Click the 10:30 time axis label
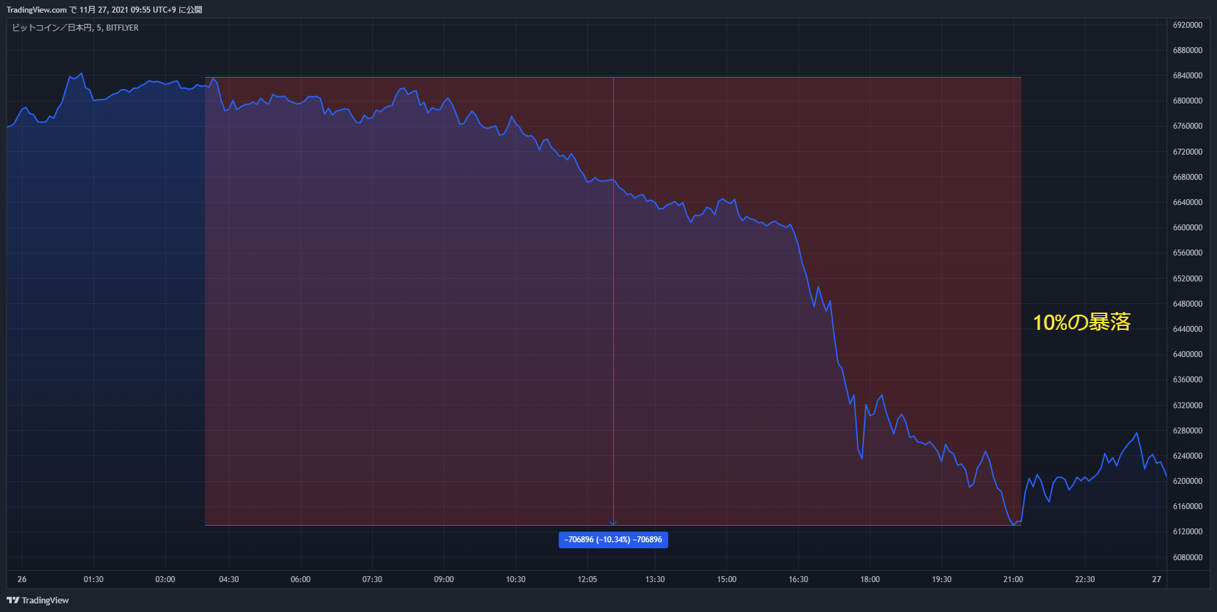Viewport: 1217px width, 612px height. [x=516, y=579]
